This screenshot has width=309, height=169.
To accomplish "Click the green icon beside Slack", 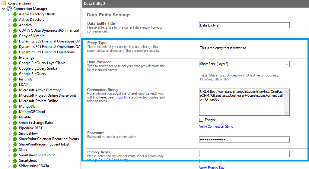I will click(15, 150).
